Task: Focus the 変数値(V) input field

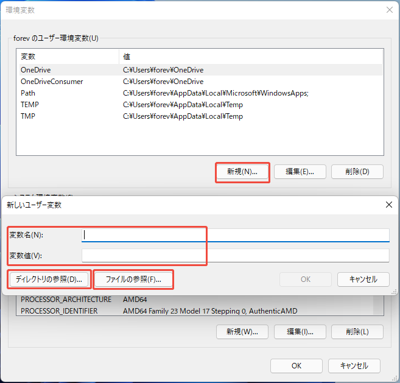Action: point(235,255)
